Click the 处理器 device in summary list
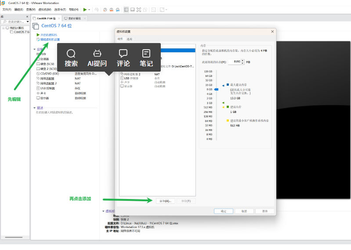351x250 pixels. point(43,59)
